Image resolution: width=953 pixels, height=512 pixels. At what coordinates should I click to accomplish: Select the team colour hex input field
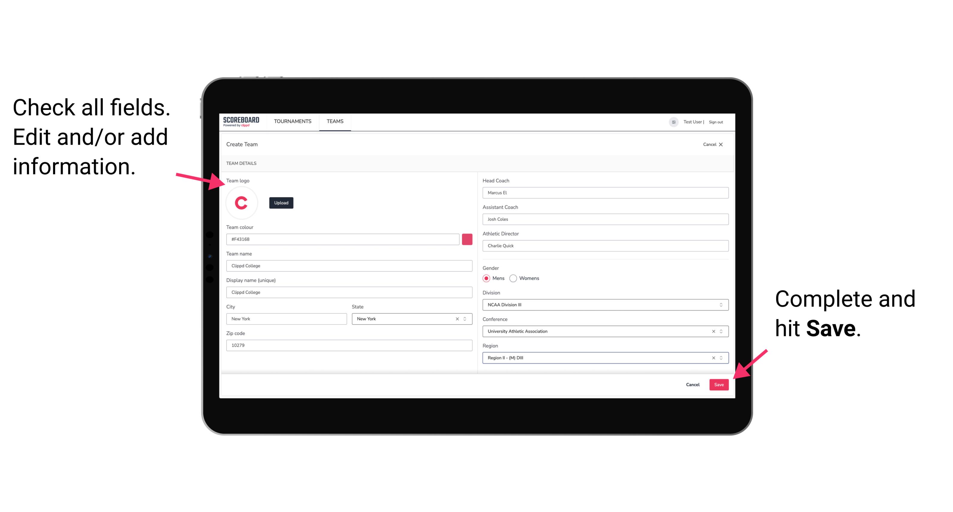click(x=343, y=239)
